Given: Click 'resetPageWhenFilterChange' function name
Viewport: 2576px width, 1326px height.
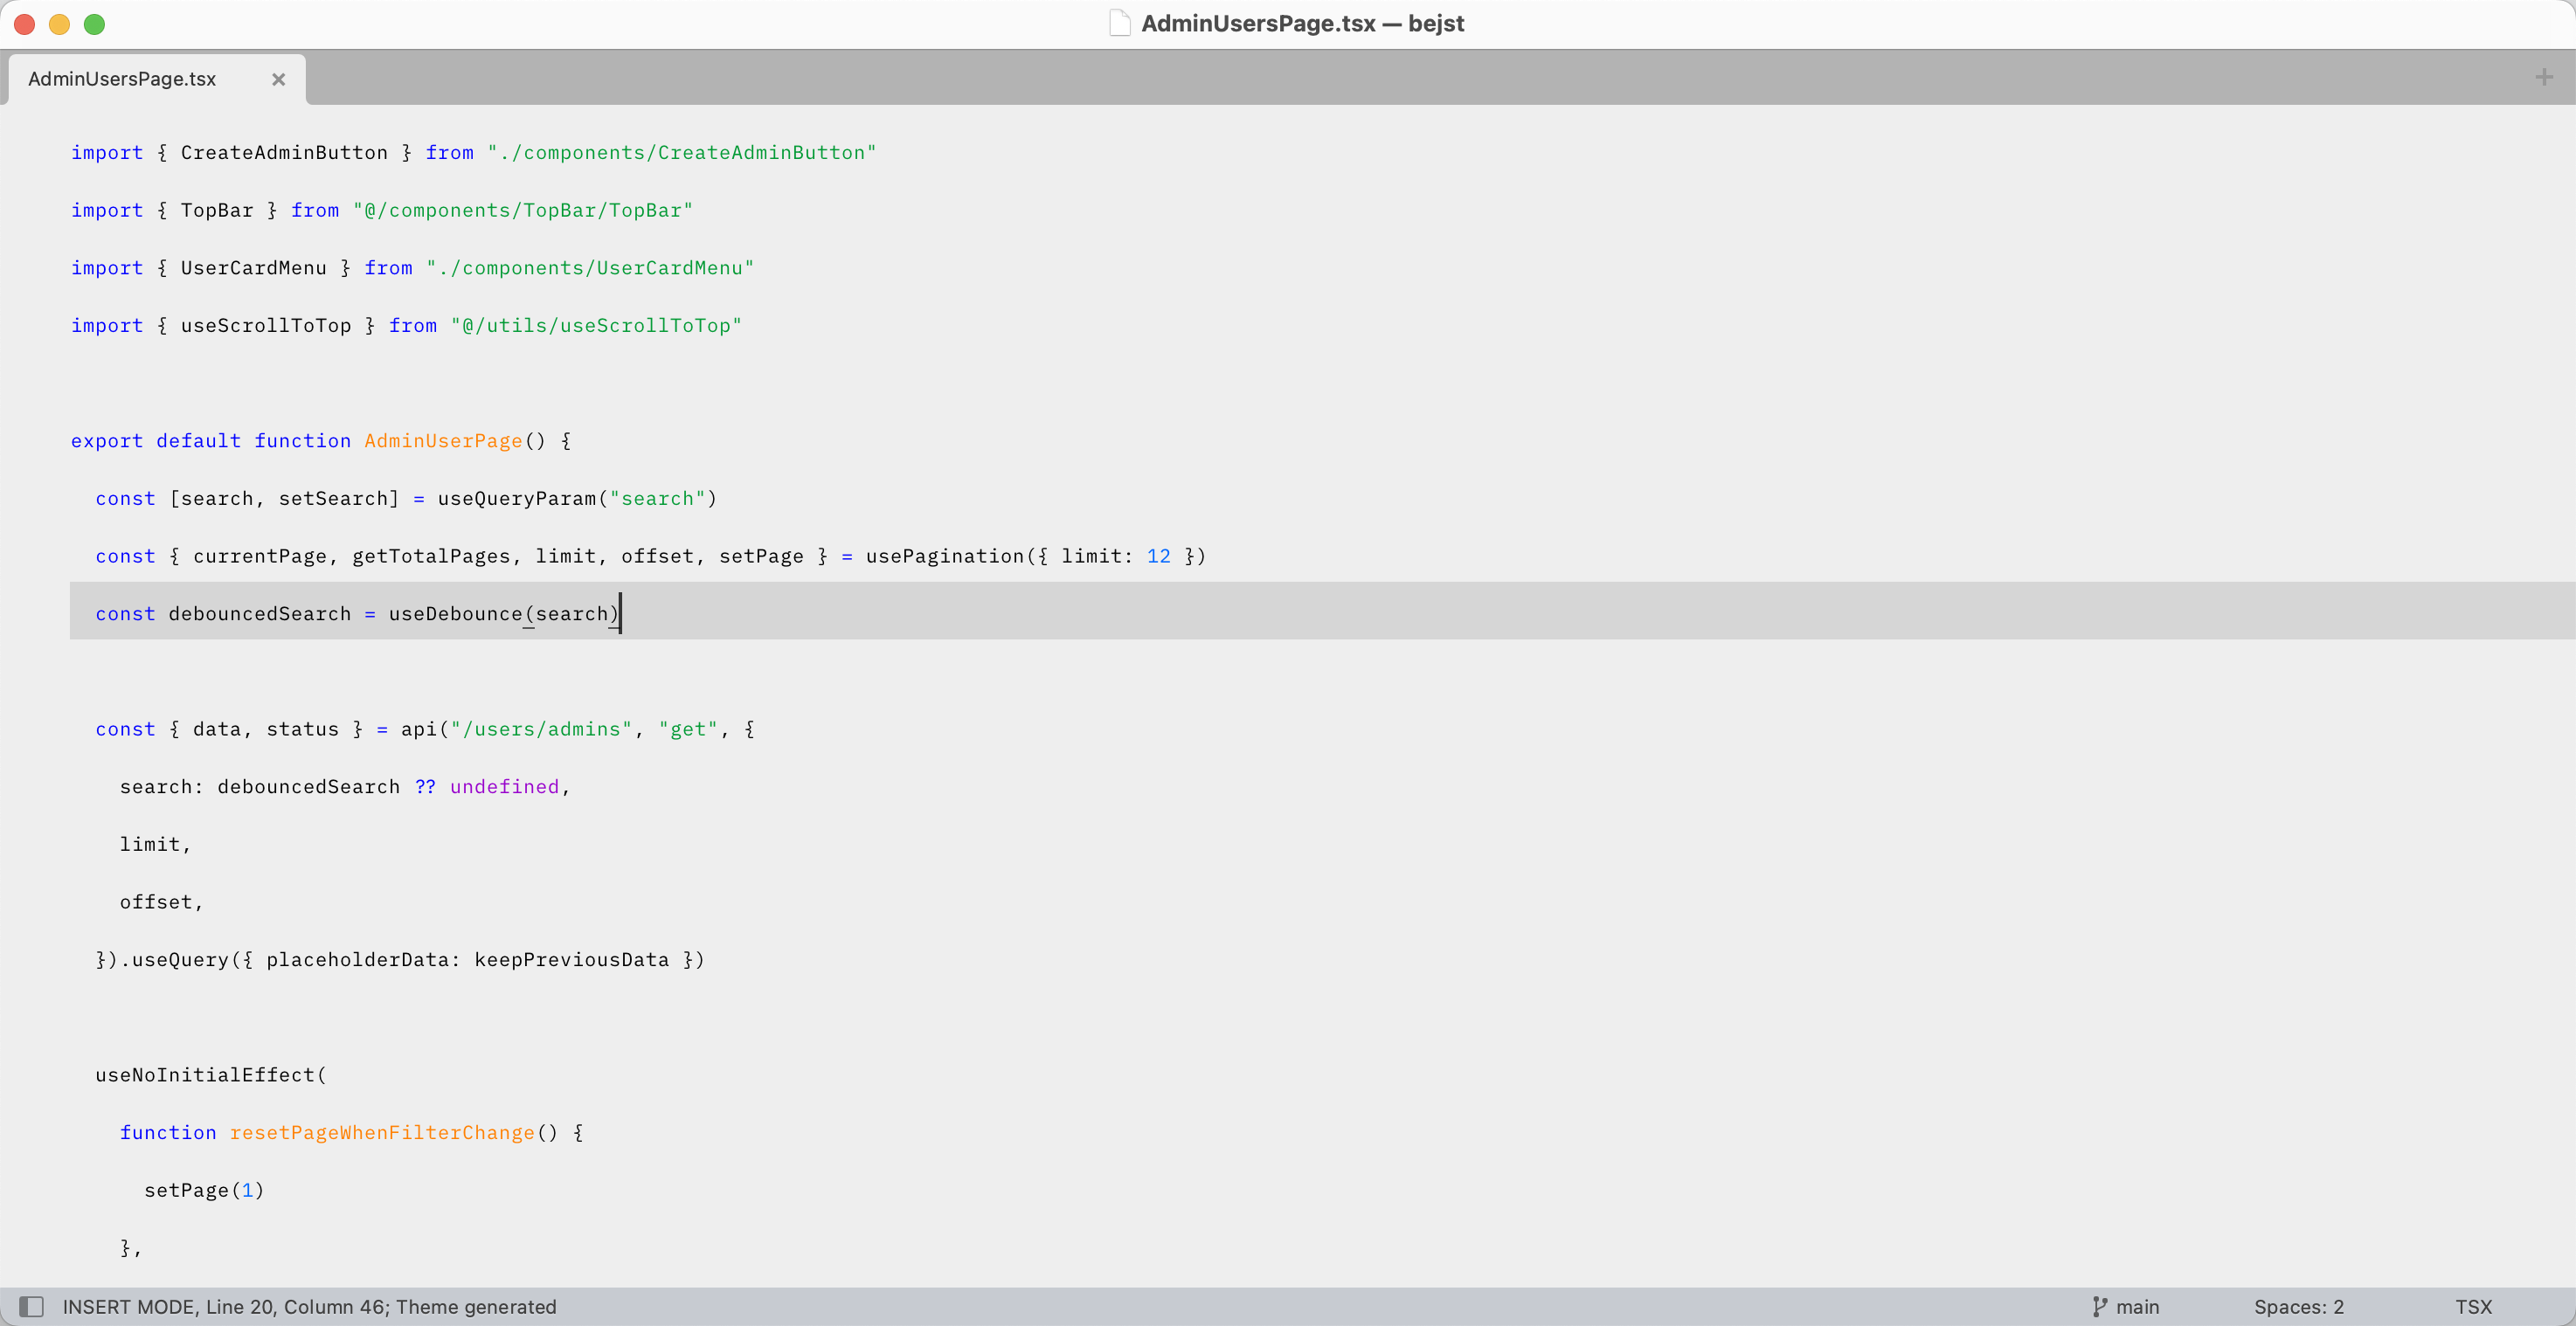Looking at the screenshot, I should coord(382,1132).
